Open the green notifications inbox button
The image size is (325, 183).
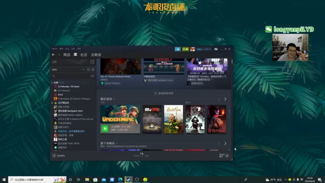click(186, 49)
